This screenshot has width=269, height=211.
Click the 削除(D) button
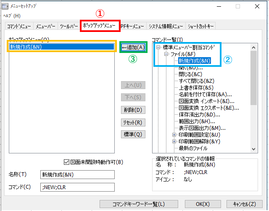coord(133,110)
